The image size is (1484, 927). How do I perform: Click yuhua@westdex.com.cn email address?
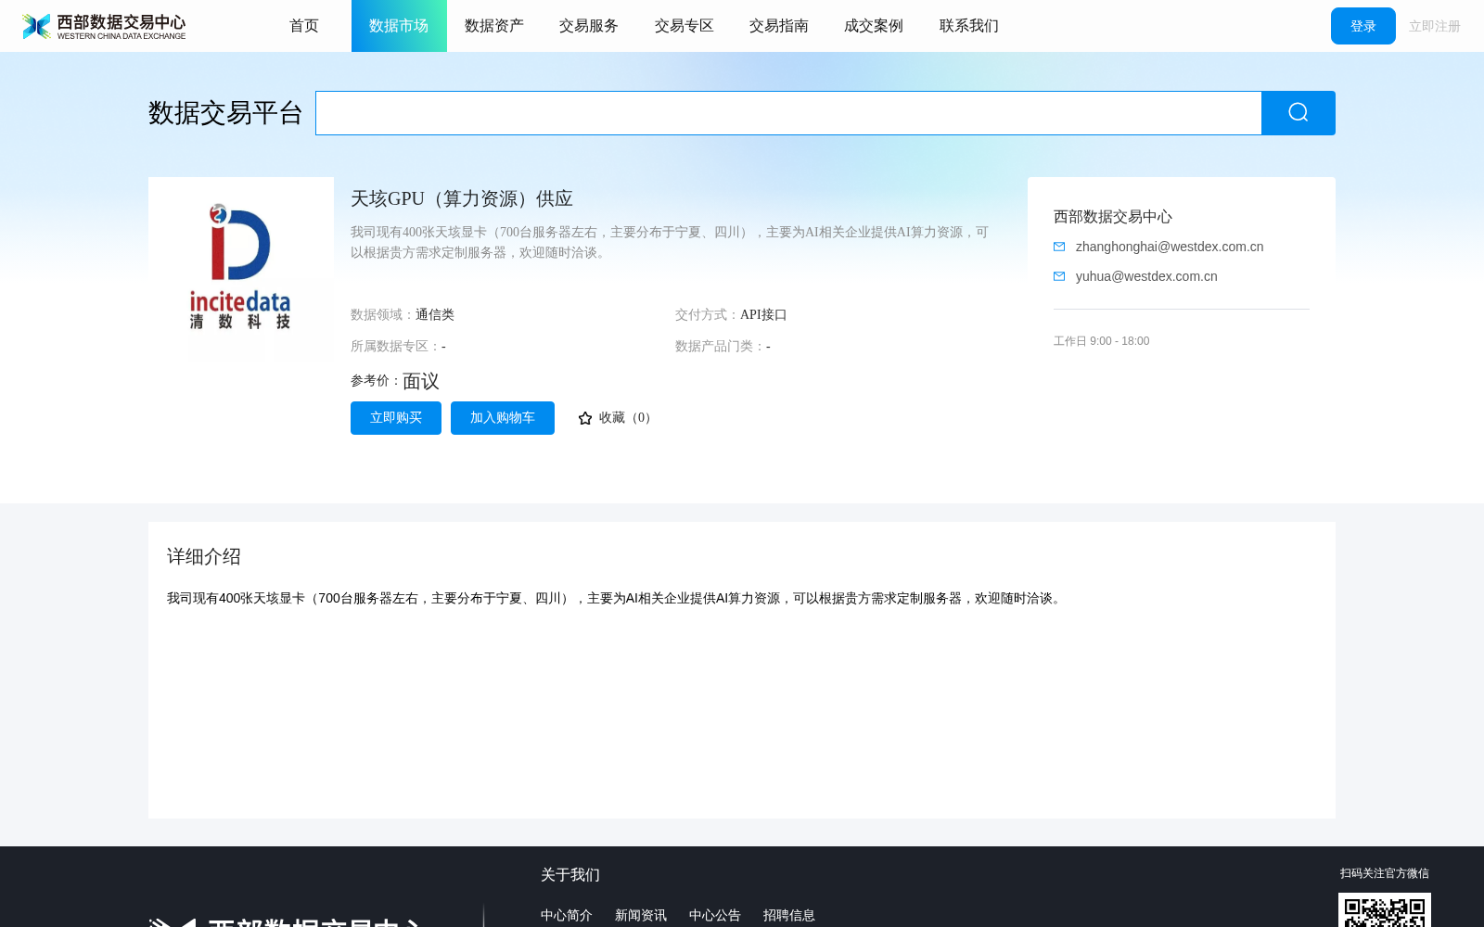[x=1146, y=276]
